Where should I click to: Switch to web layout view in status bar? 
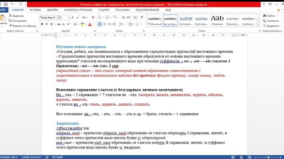(249, 157)
